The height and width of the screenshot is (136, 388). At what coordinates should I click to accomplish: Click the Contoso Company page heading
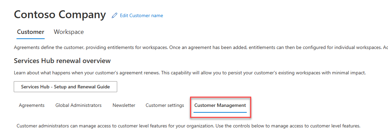point(60,15)
